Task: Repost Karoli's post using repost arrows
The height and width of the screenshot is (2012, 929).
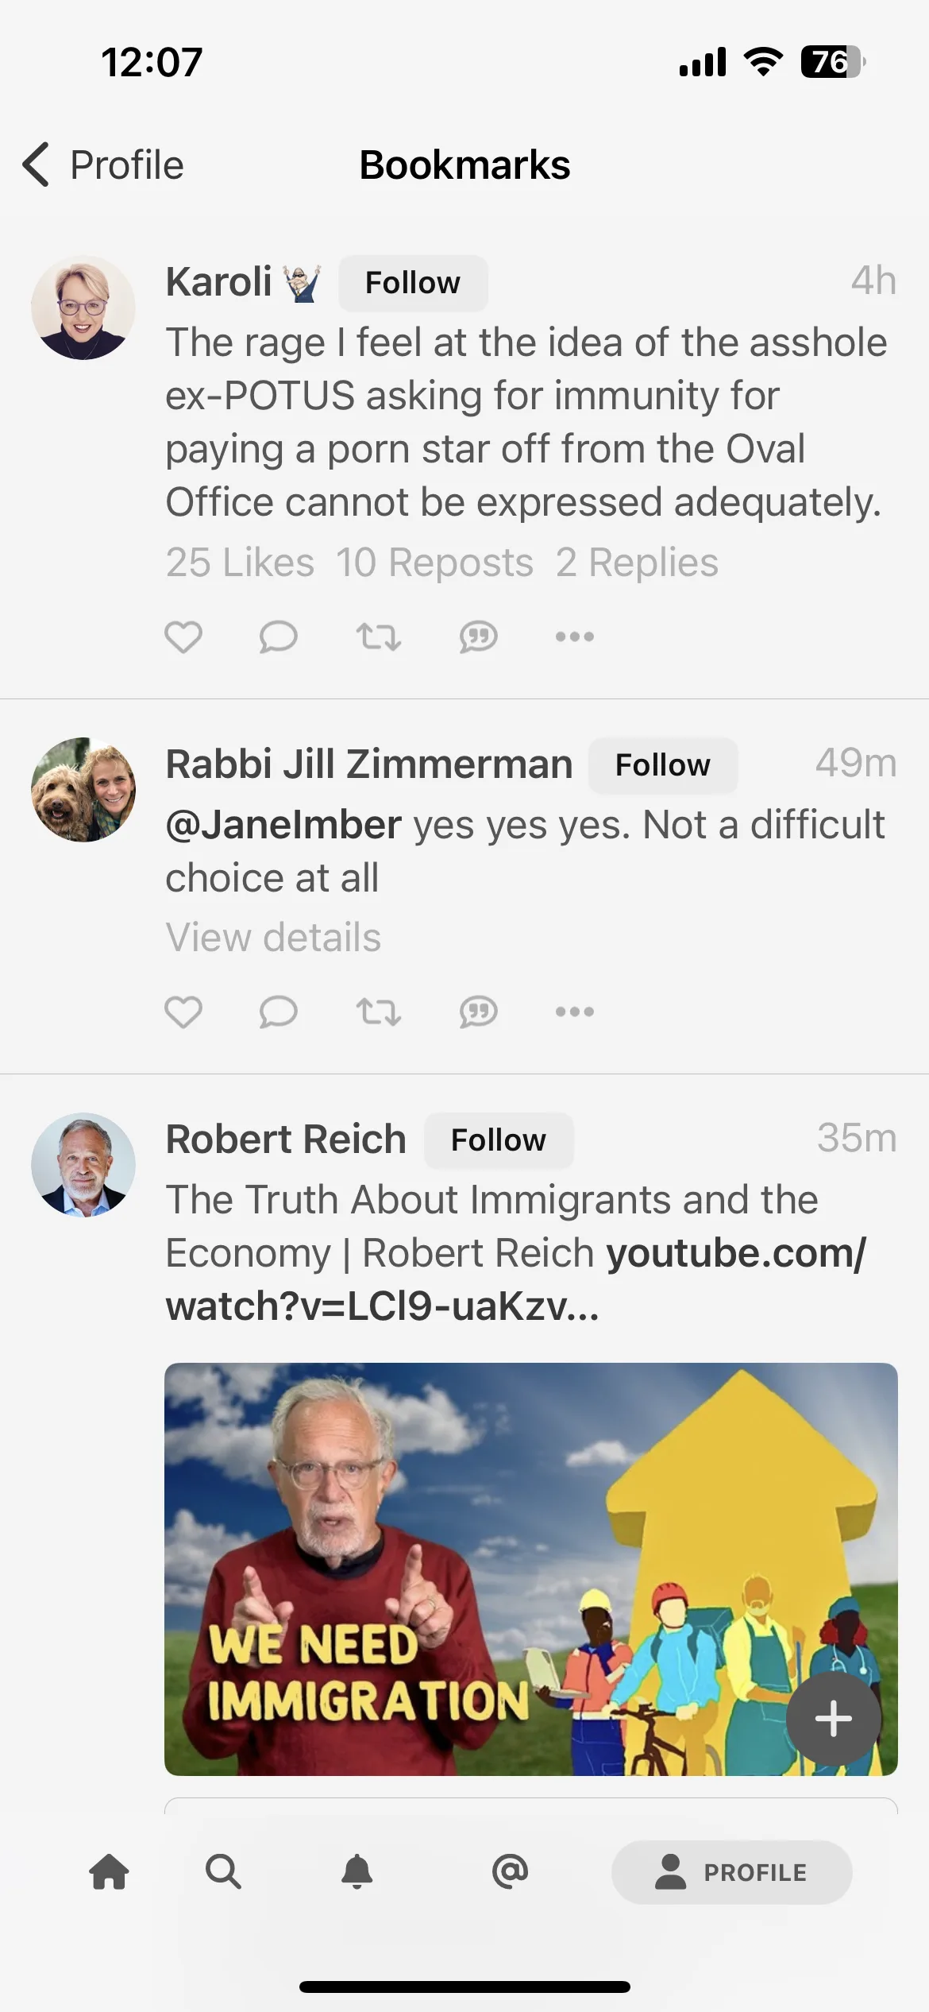Action: click(378, 636)
